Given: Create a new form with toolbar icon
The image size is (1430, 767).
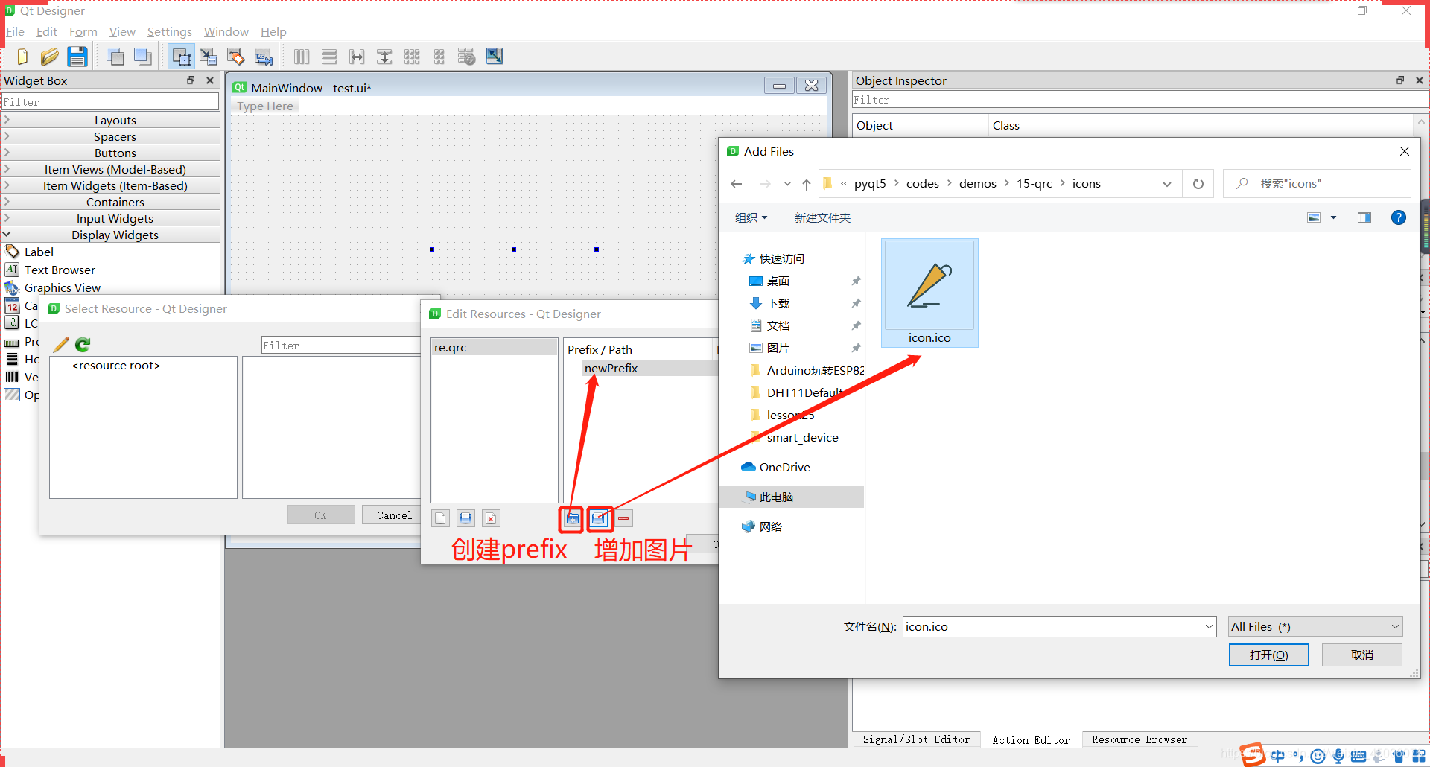Looking at the screenshot, I should coord(22,57).
